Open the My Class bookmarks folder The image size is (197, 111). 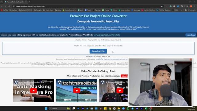(x=13, y=10)
